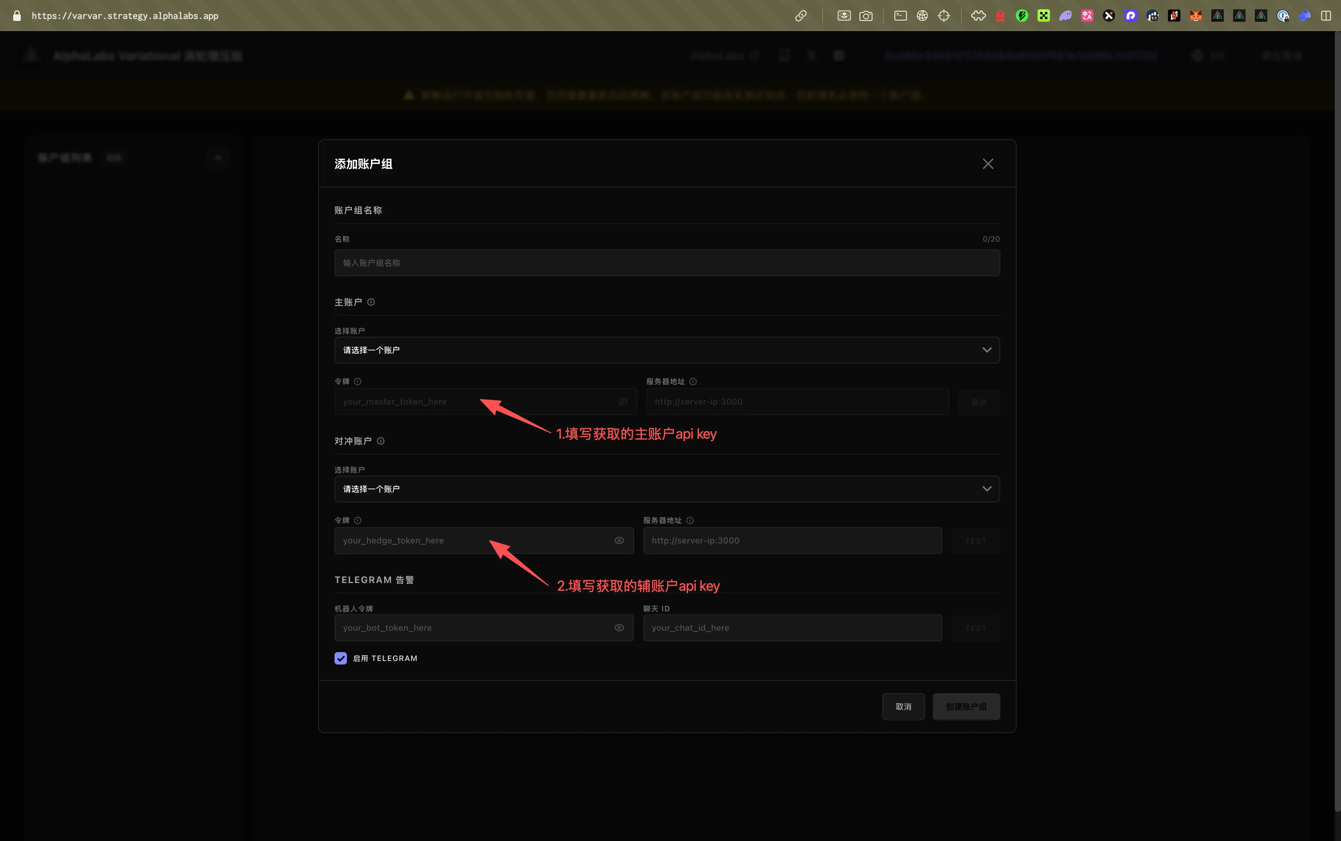Click the 取消 cancel button
Viewport: 1341px width, 841px height.
pos(903,706)
